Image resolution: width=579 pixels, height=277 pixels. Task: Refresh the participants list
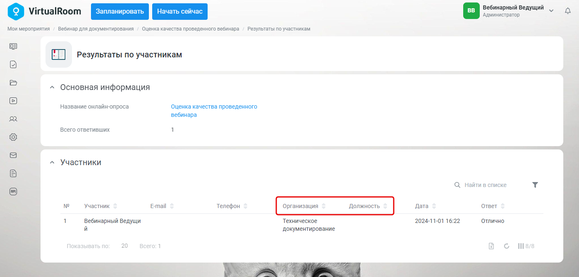coord(507,246)
